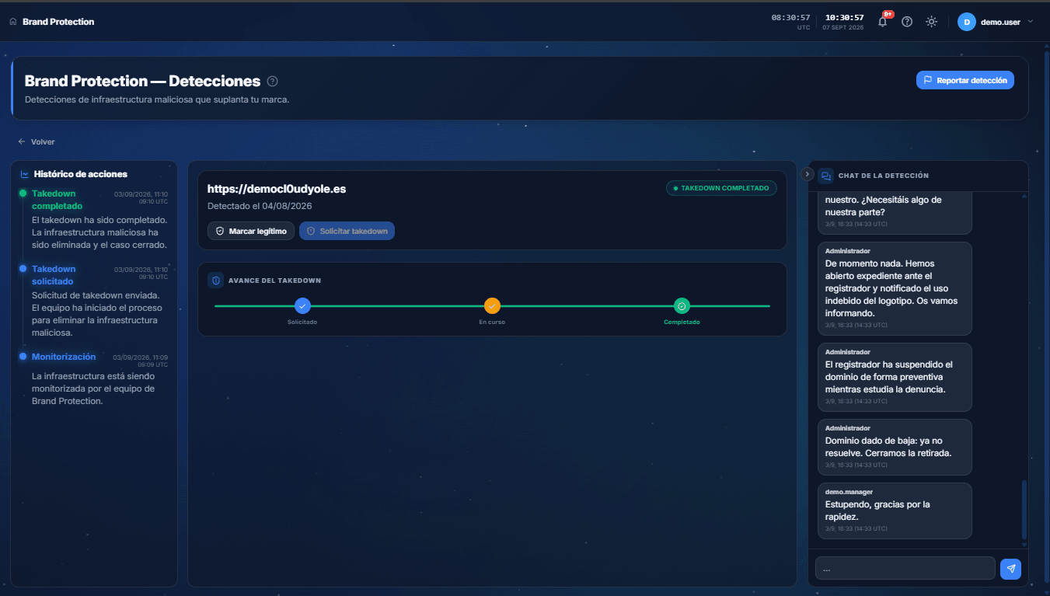Viewport: 1050px width, 596px height.
Task: Click message 'El registrador ha suspendido'
Action: 895,377
